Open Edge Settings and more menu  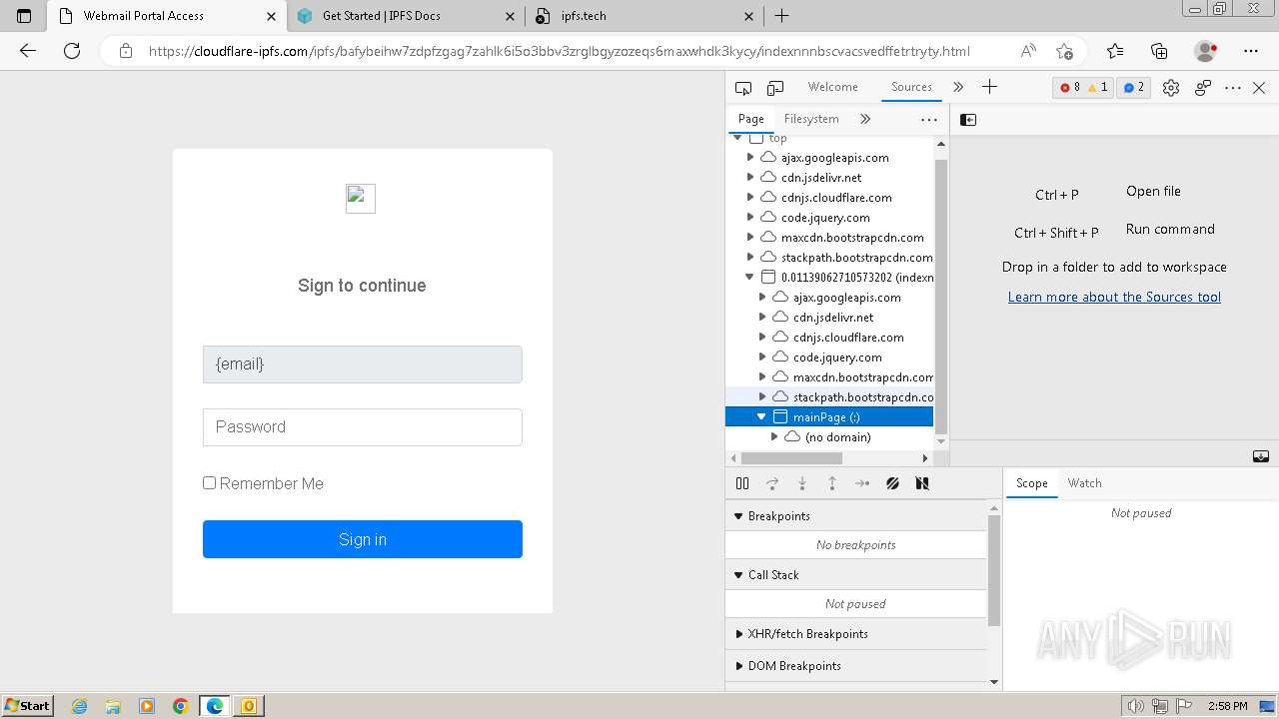click(x=1251, y=51)
